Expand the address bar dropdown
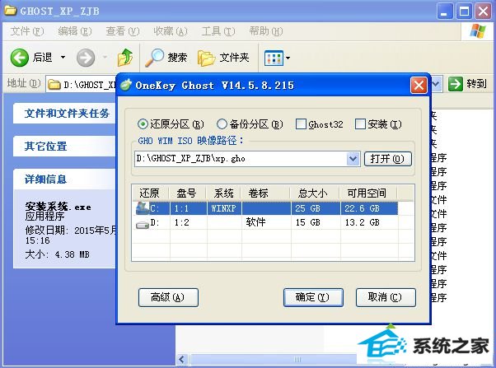 coord(436,84)
